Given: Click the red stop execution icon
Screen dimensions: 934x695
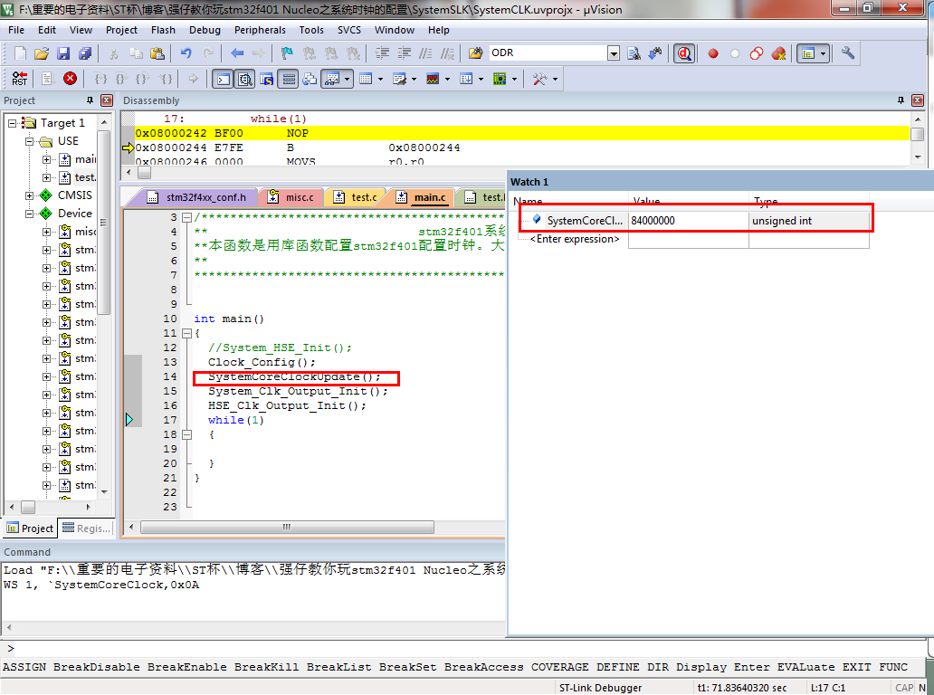Looking at the screenshot, I should 70,79.
